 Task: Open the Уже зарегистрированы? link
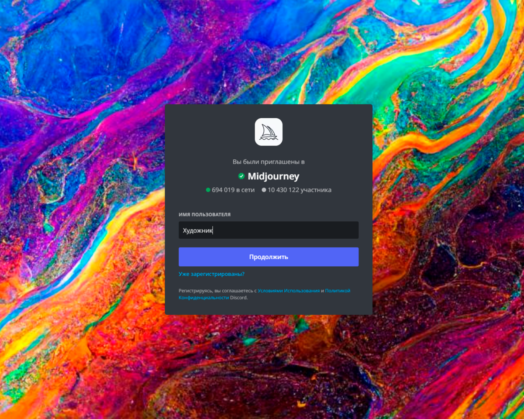tap(211, 274)
